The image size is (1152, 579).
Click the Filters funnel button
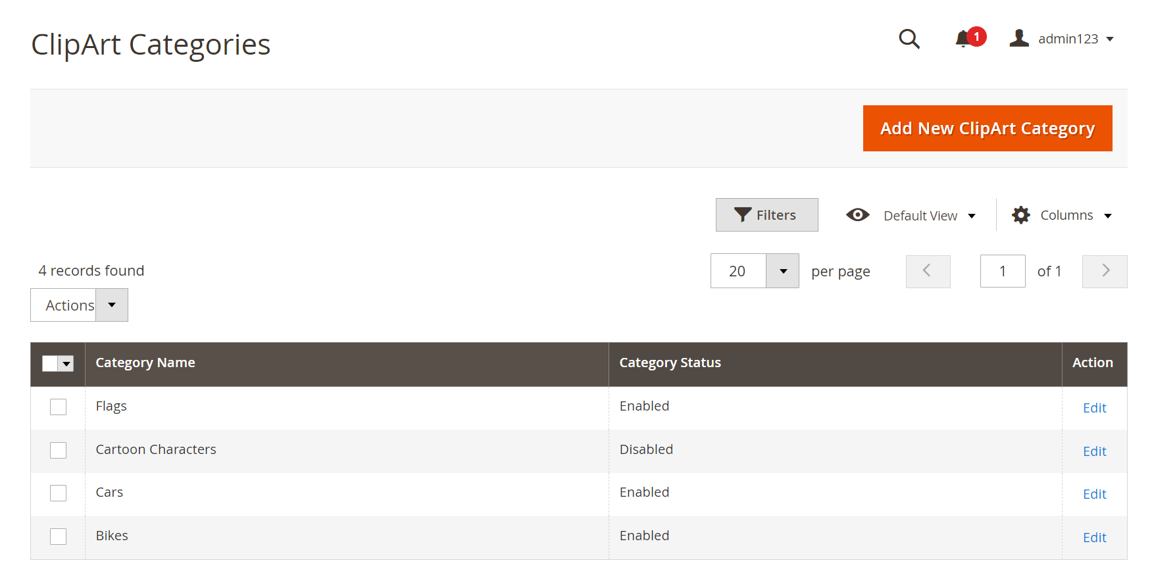click(x=766, y=215)
